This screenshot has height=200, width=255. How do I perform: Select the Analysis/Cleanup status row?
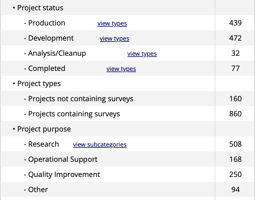[x=57, y=53]
